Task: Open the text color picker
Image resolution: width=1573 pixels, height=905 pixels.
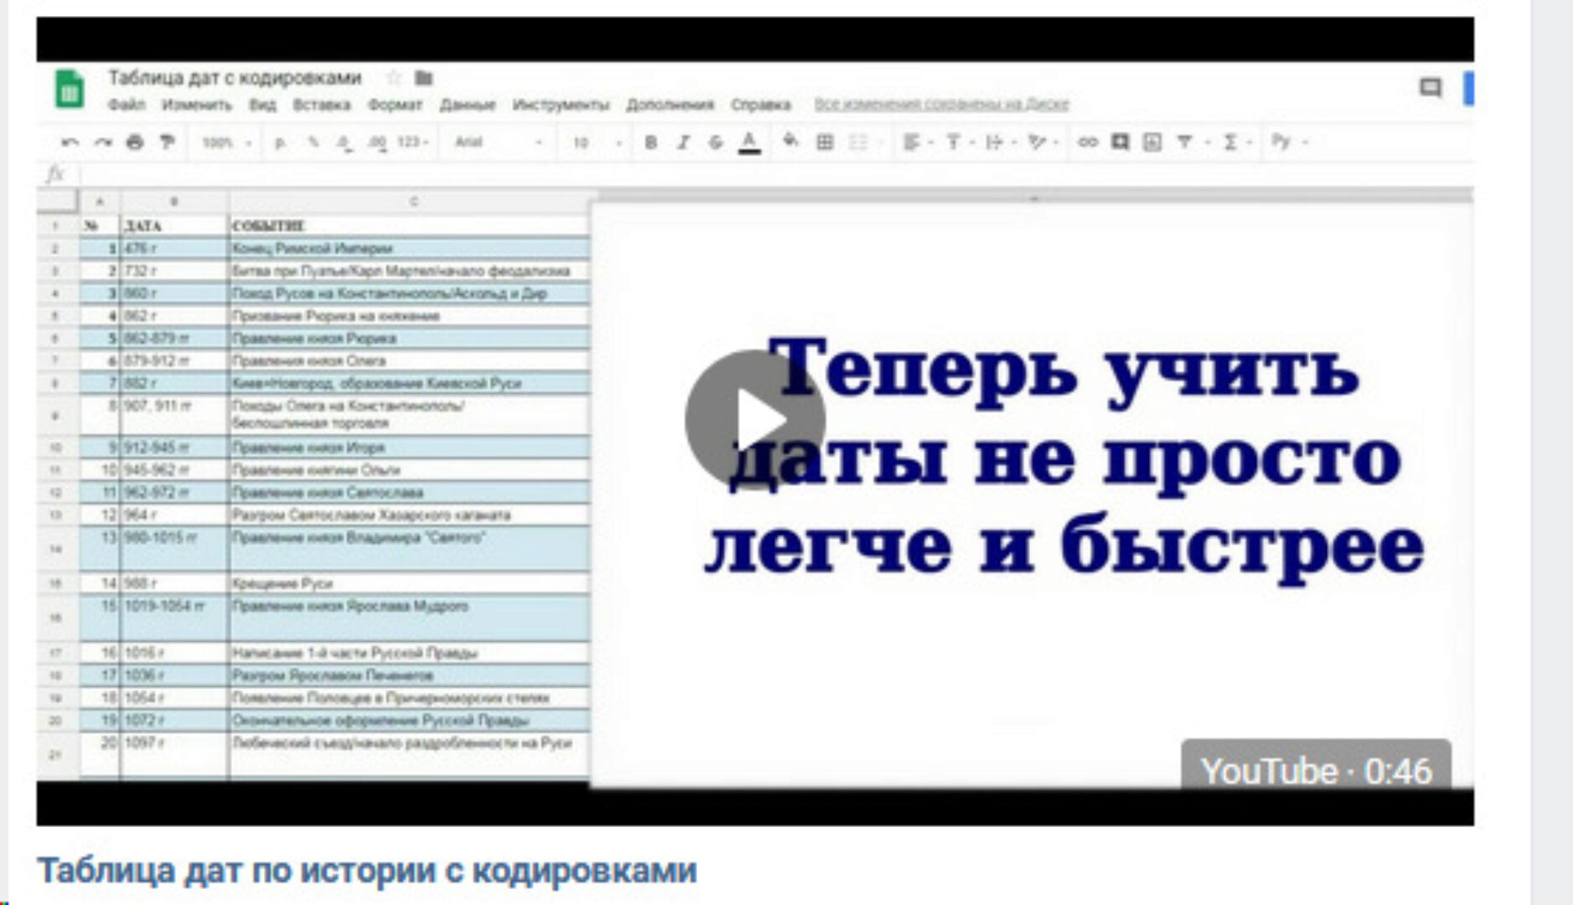Action: [x=748, y=142]
